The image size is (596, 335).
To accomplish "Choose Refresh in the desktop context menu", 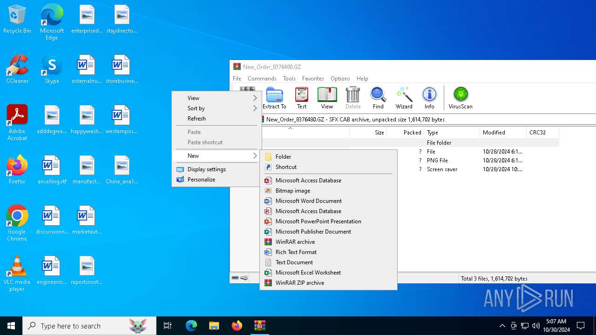I will pyautogui.click(x=217, y=119).
